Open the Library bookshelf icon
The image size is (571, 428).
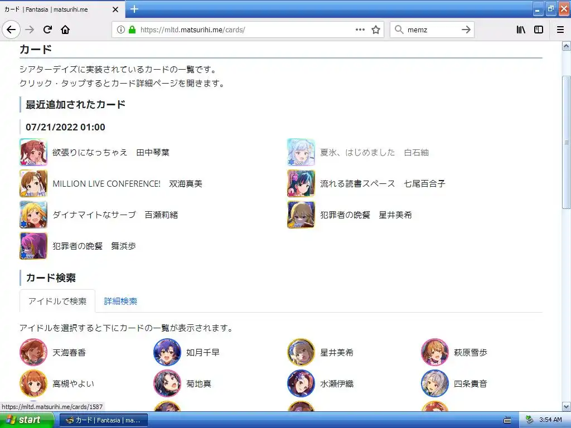pyautogui.click(x=521, y=30)
